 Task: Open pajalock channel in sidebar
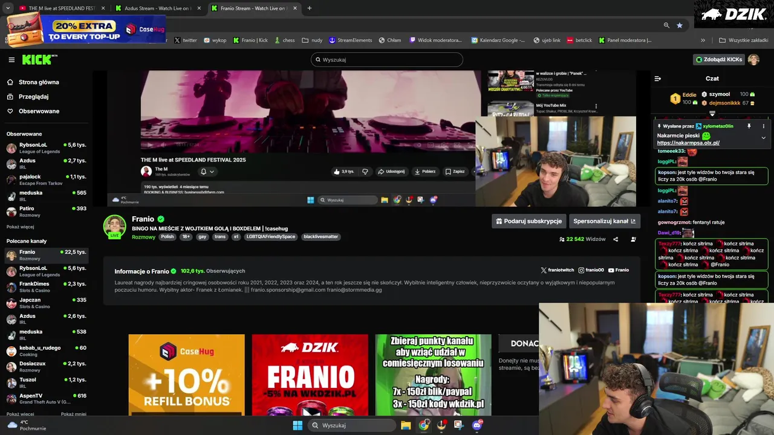pyautogui.click(x=47, y=180)
